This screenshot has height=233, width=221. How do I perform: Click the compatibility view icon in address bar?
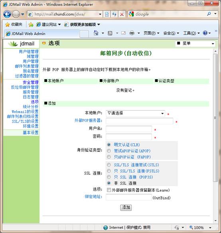click(107, 14)
